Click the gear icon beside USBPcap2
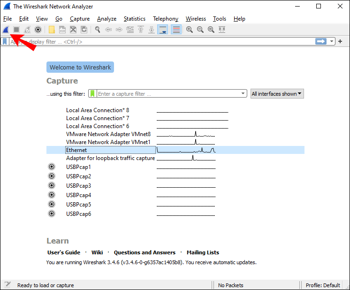Viewport: 350px width, 290px height. [52, 176]
